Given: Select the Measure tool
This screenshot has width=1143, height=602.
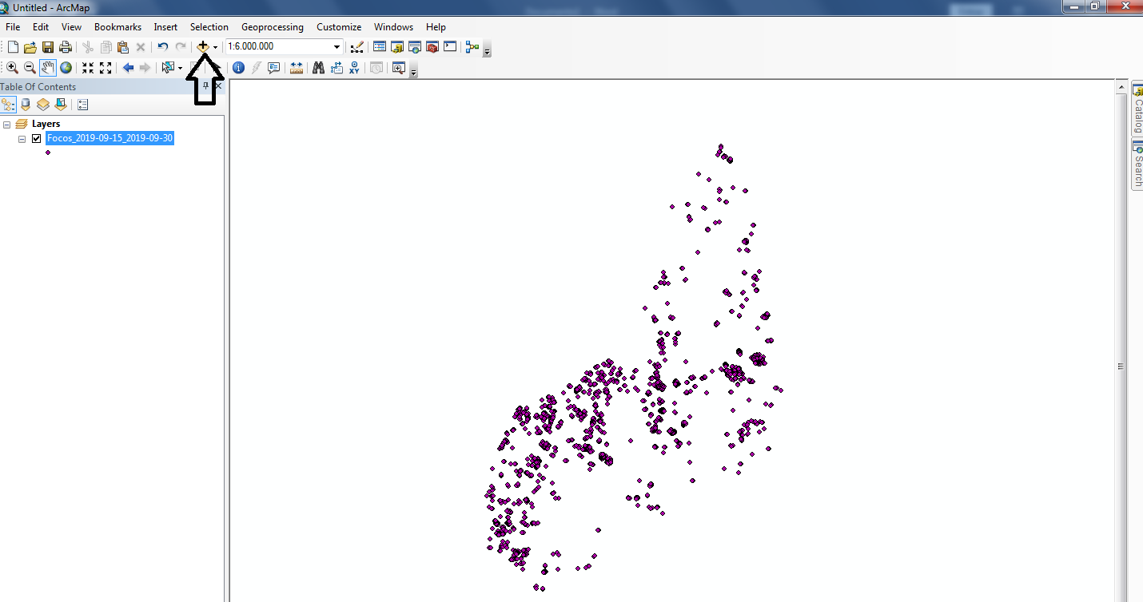Looking at the screenshot, I should 296,68.
